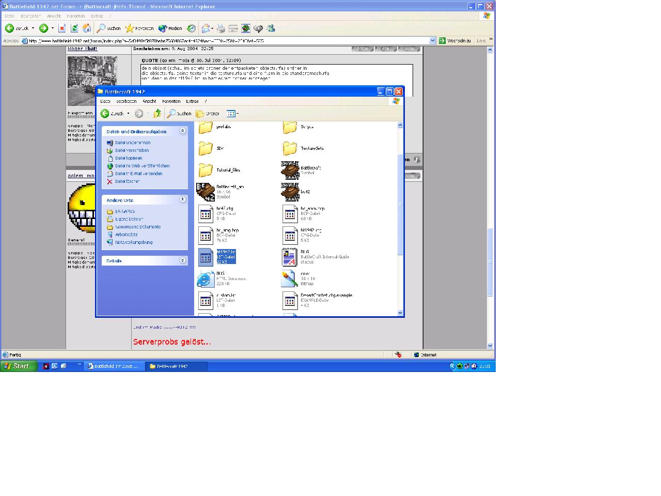Click Datei in E-Mail versenden link
Screen dimensions: 661x496
coord(138,174)
